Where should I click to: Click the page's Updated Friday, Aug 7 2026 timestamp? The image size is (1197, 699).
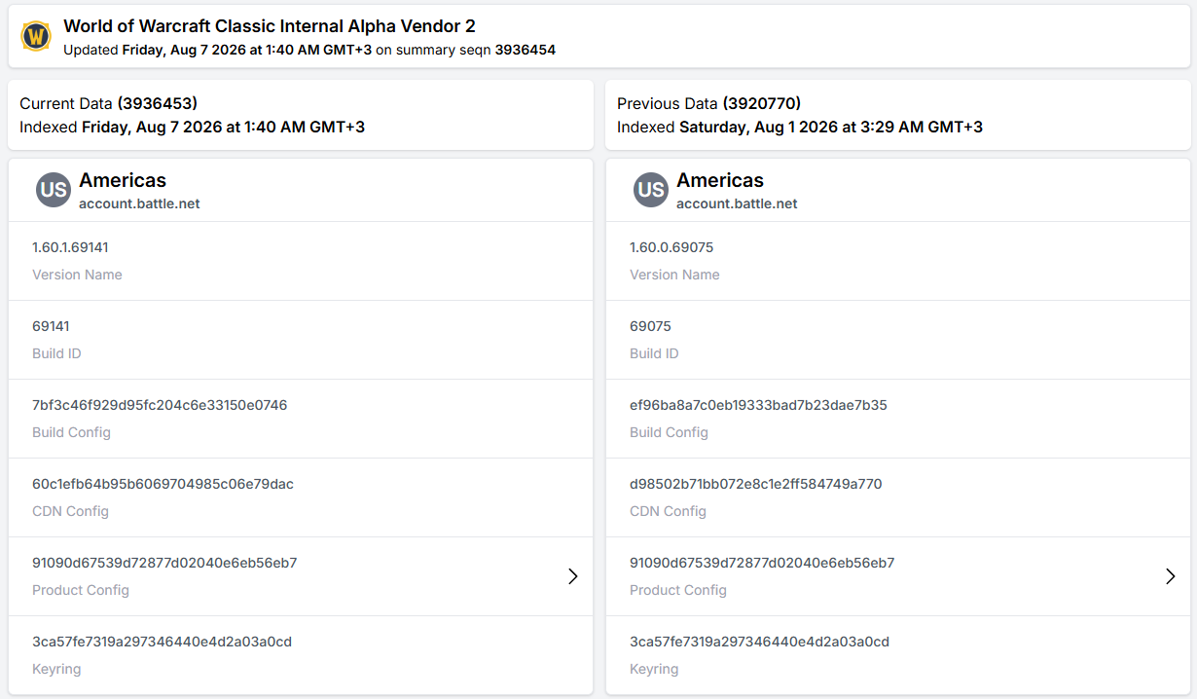[217, 50]
